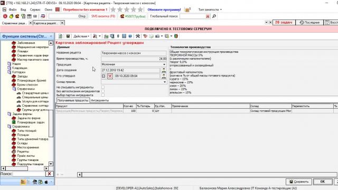This screenshot has width=338, height=190.
Task: Toggle Не списывать ингредиенты checkbox
Action: (x=103, y=87)
